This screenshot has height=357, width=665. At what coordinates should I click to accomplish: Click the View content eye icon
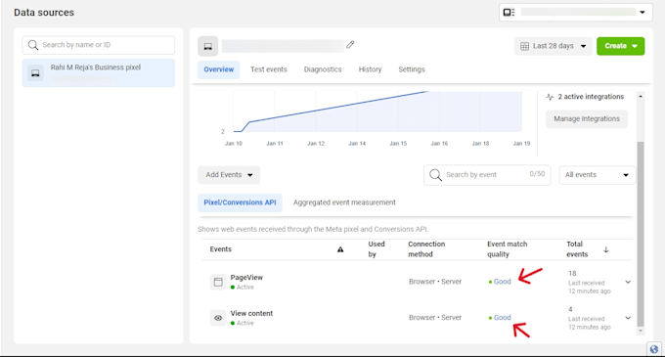218,318
